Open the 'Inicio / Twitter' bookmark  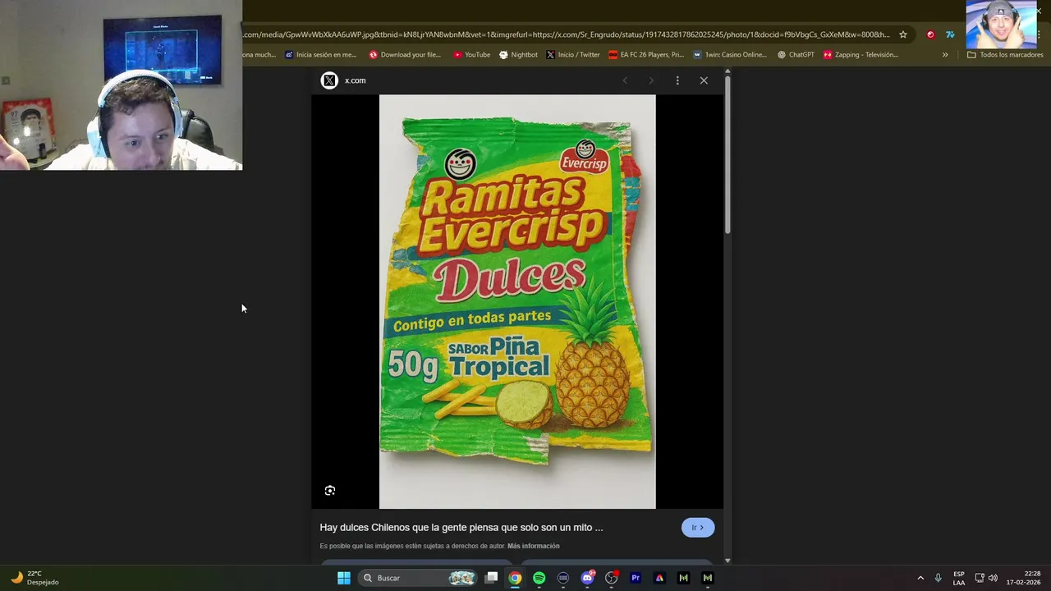572,55
